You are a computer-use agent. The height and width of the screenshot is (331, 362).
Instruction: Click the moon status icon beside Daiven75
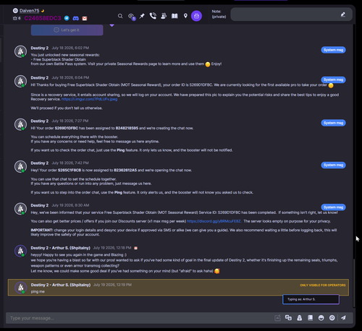coord(43,11)
